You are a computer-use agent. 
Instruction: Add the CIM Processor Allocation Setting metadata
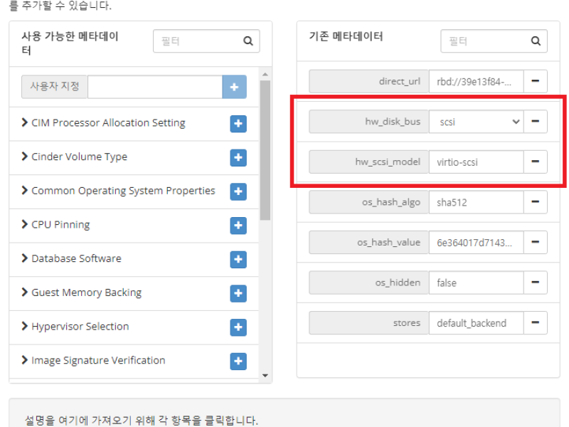click(238, 124)
